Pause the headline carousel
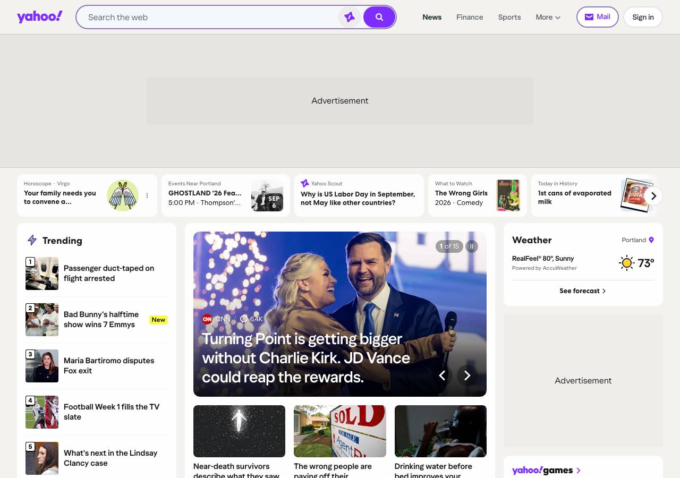This screenshot has width=680, height=478. (x=472, y=246)
